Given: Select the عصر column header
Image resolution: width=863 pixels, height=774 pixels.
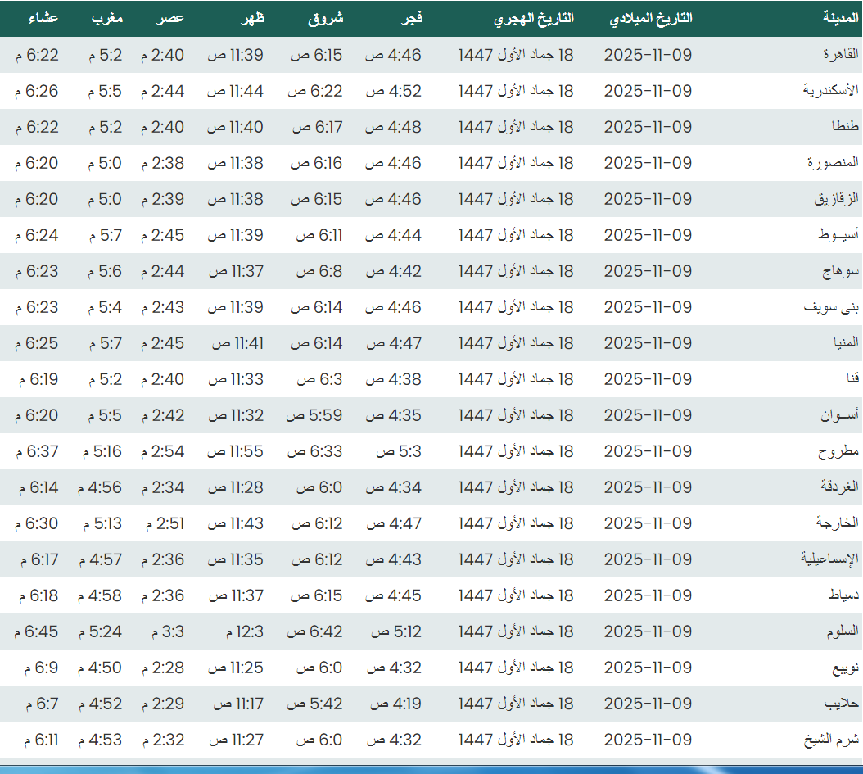Looking at the screenshot, I should (170, 18).
